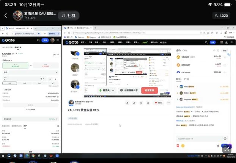Tap the streamer avatar in the top bar
Image resolution: width=236 pixels, height=163 pixels.
pos(18,16)
